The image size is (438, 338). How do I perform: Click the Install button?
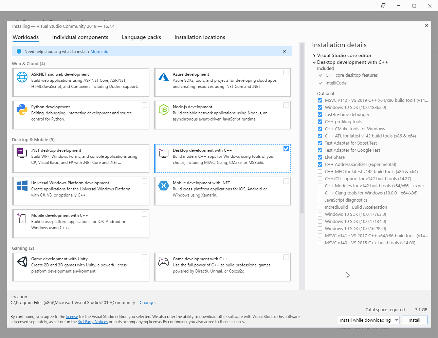(x=414, y=320)
